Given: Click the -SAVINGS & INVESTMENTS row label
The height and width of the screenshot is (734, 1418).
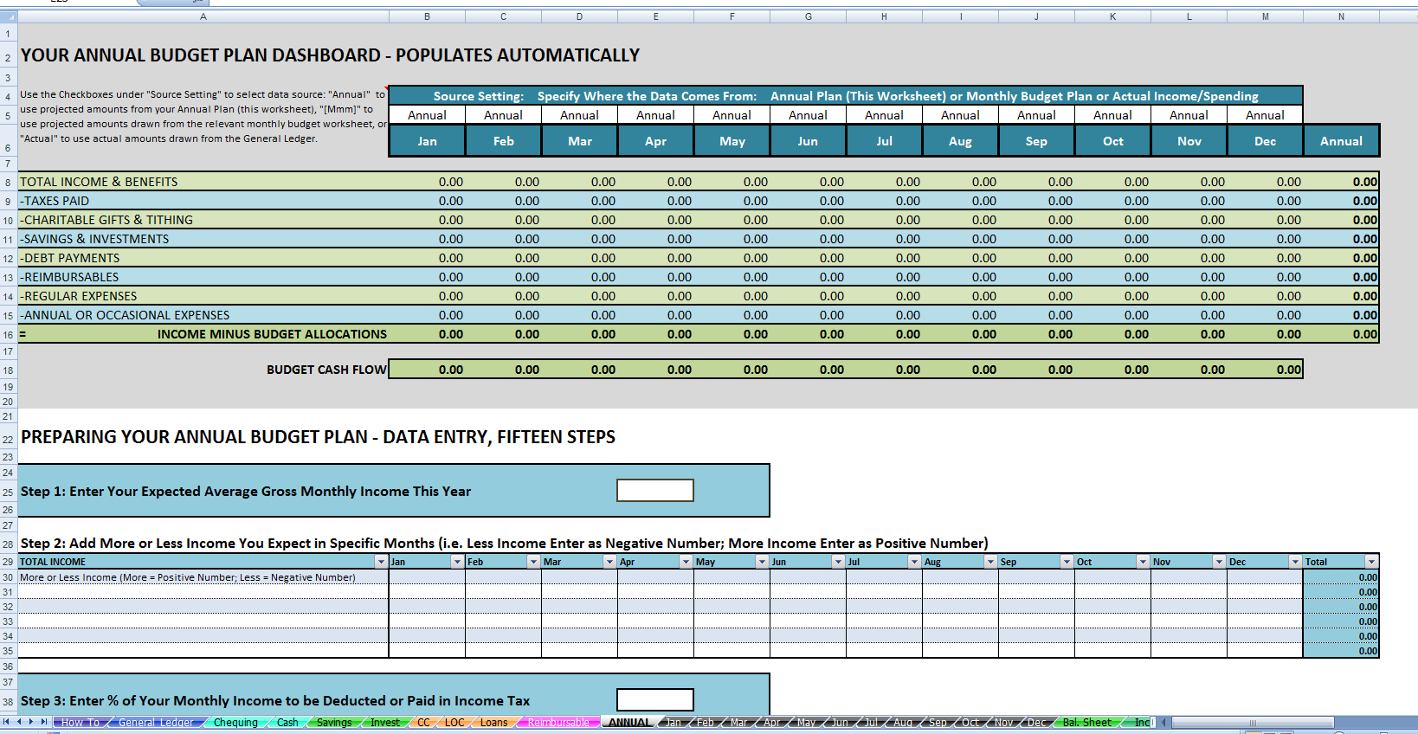Looking at the screenshot, I should coord(94,239).
